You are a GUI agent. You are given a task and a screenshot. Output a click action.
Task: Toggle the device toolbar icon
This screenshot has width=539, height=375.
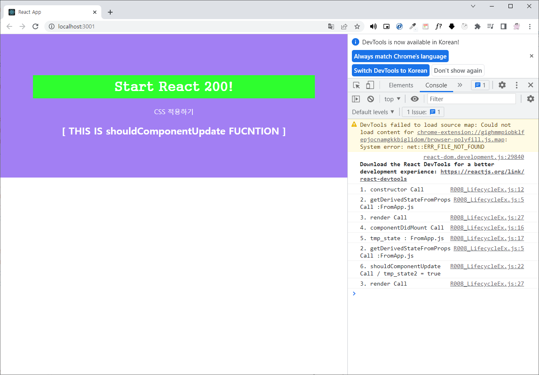(370, 85)
